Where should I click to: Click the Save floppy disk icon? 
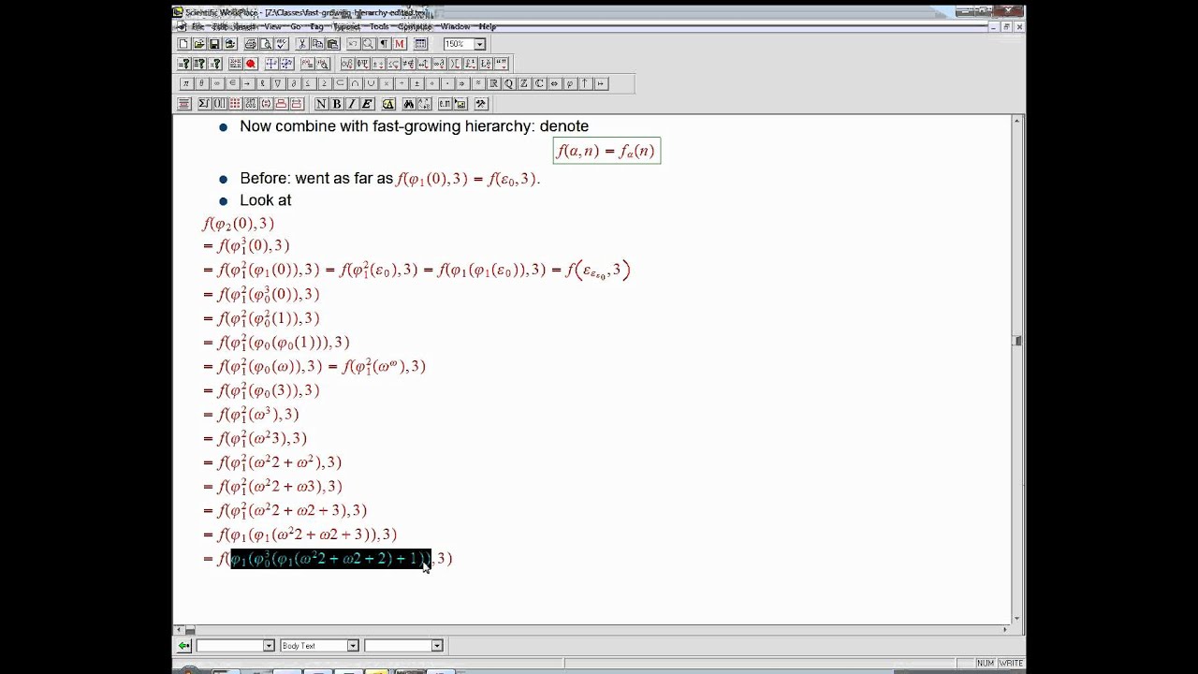tap(214, 44)
